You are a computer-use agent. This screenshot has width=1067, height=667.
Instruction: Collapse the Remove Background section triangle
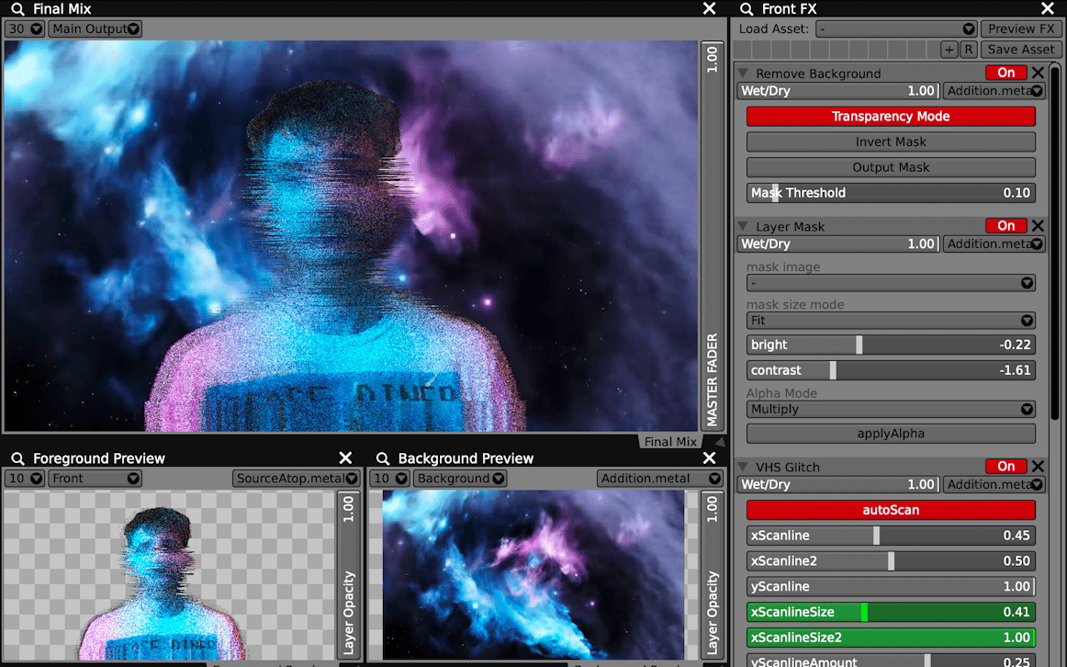pos(744,73)
